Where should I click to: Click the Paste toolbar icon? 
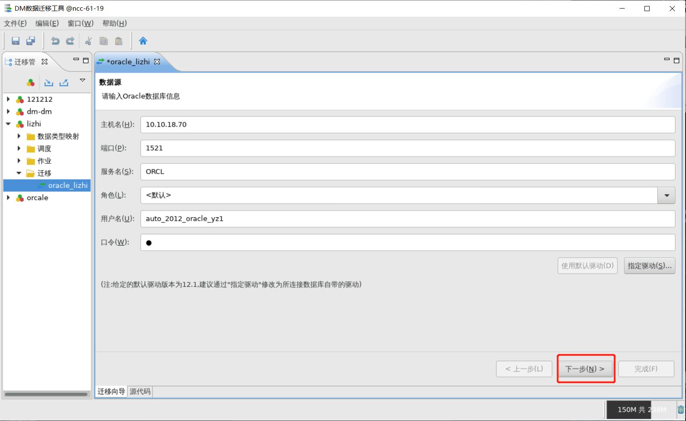pos(119,41)
